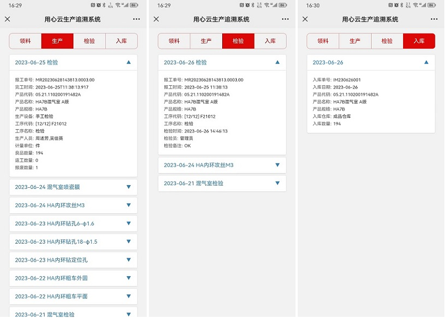The image size is (446, 318).
Task: Click 报工时间 2023-06-25 11:38:13 line
Action: click(x=196, y=87)
